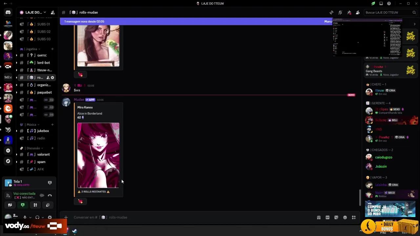Open member caiodugozo in member list
This screenshot has height=236, width=420.
click(390, 157)
